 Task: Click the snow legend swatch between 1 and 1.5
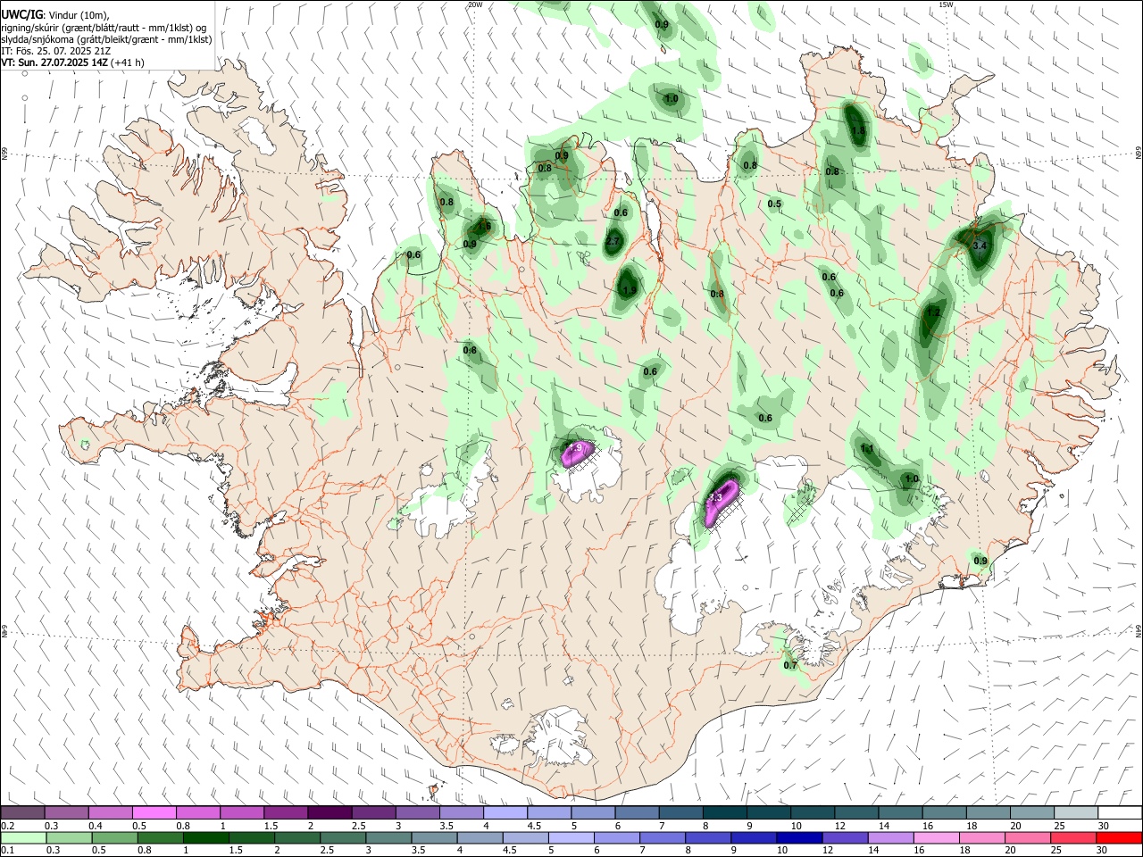pyautogui.click(x=241, y=813)
